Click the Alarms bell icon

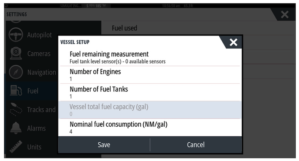(x=16, y=128)
